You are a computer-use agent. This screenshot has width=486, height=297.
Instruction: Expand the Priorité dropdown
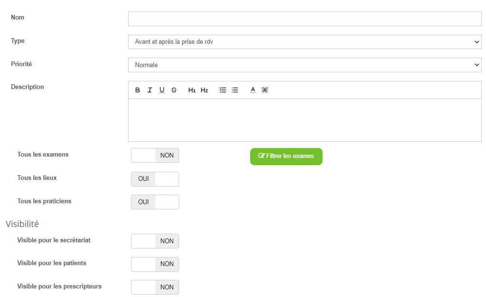(x=304, y=65)
